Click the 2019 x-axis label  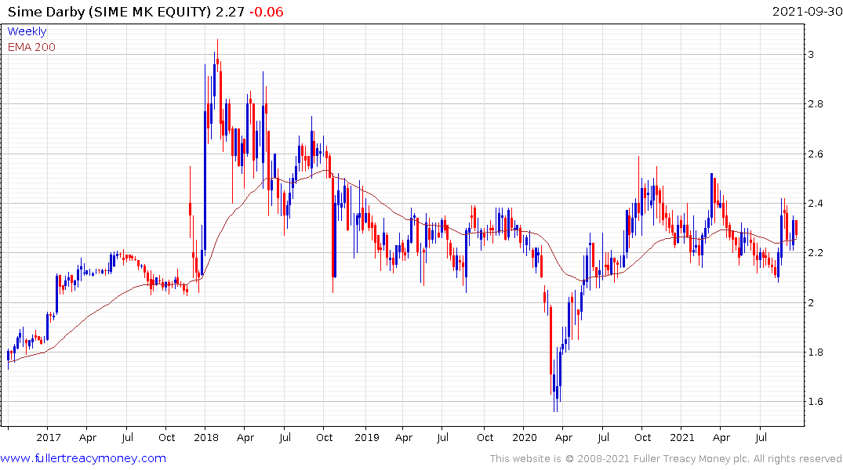point(367,438)
